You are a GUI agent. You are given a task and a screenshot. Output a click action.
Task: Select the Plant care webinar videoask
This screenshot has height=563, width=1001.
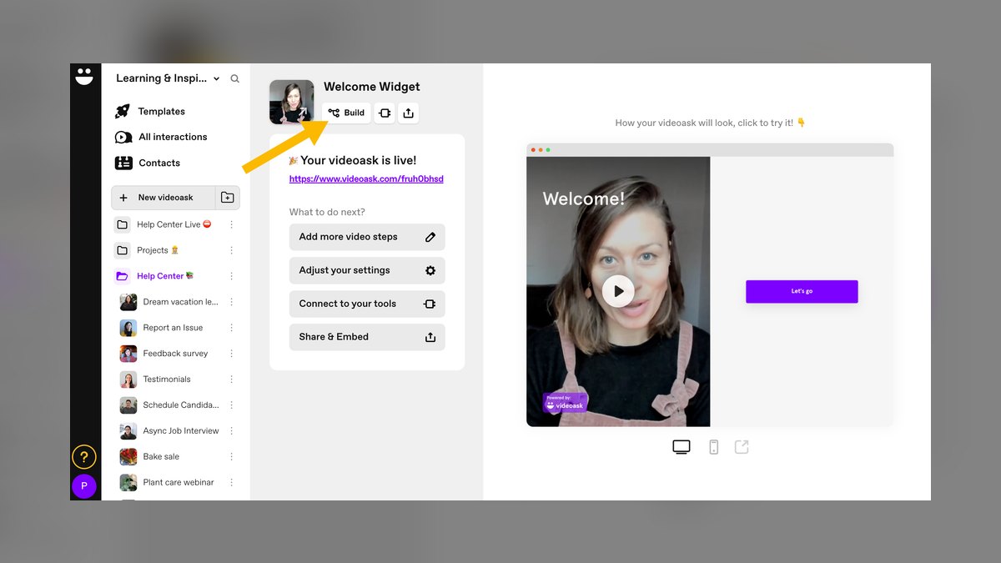(x=168, y=483)
